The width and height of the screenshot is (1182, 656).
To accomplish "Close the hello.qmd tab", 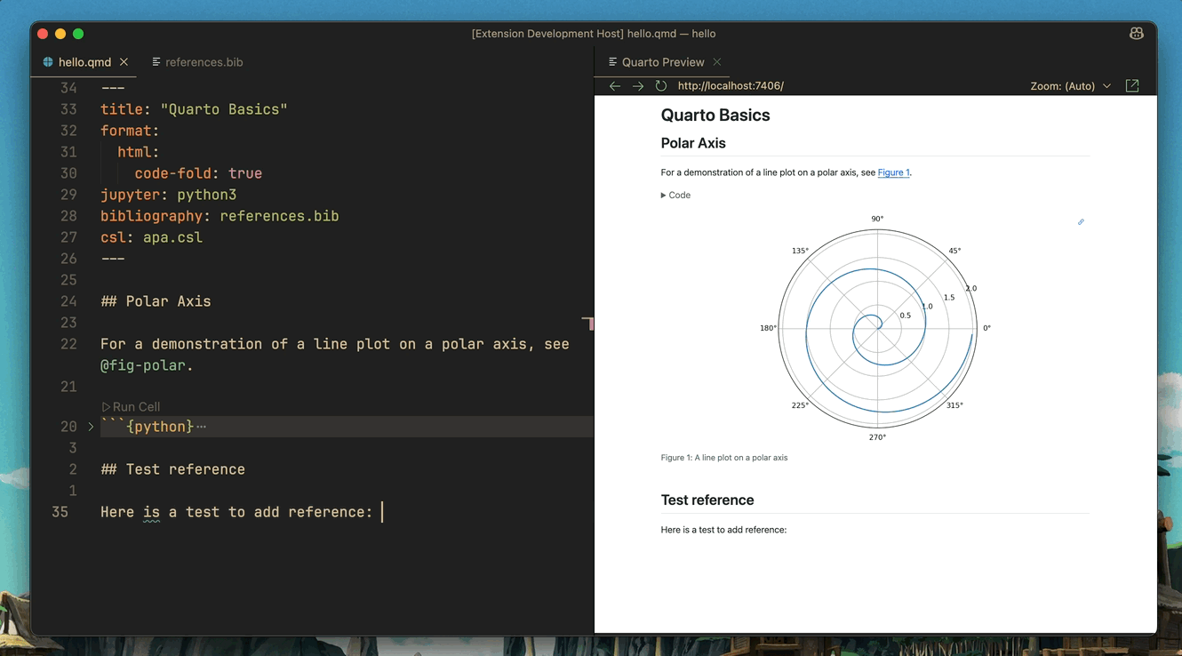I will pyautogui.click(x=124, y=62).
